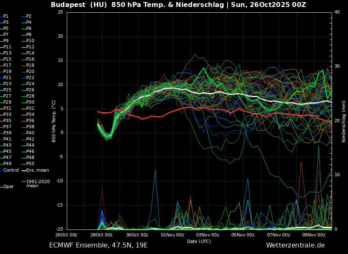Click the Niederschlag (mm) right axis label
The height and width of the screenshot is (254, 348).
[x=344, y=121]
